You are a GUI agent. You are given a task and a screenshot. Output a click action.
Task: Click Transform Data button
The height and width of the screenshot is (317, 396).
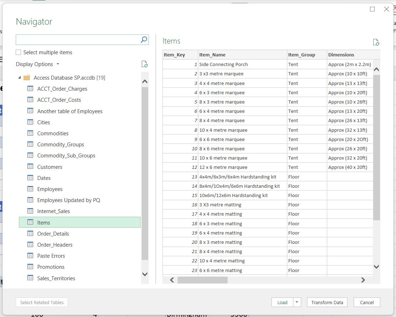327,302
